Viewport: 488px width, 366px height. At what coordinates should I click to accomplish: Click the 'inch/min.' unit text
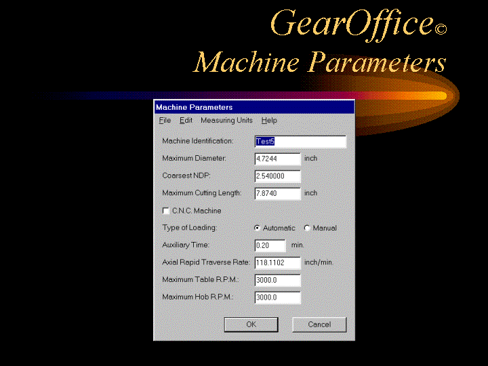pos(319,262)
